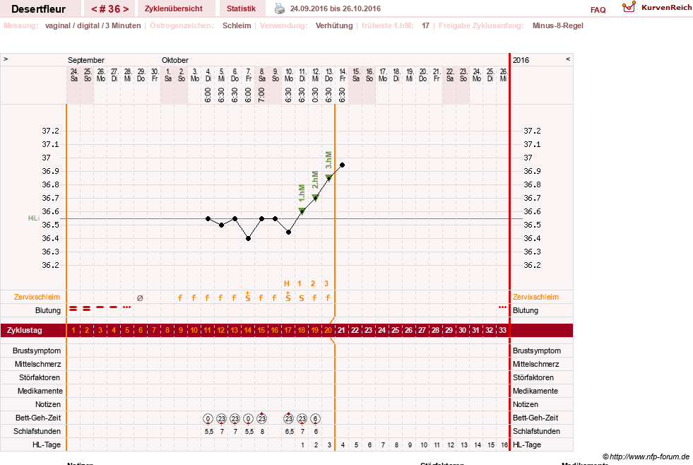Screen dimensions: 693x465
Task: Go to previous cycle with left arrow
Action: click(x=94, y=9)
